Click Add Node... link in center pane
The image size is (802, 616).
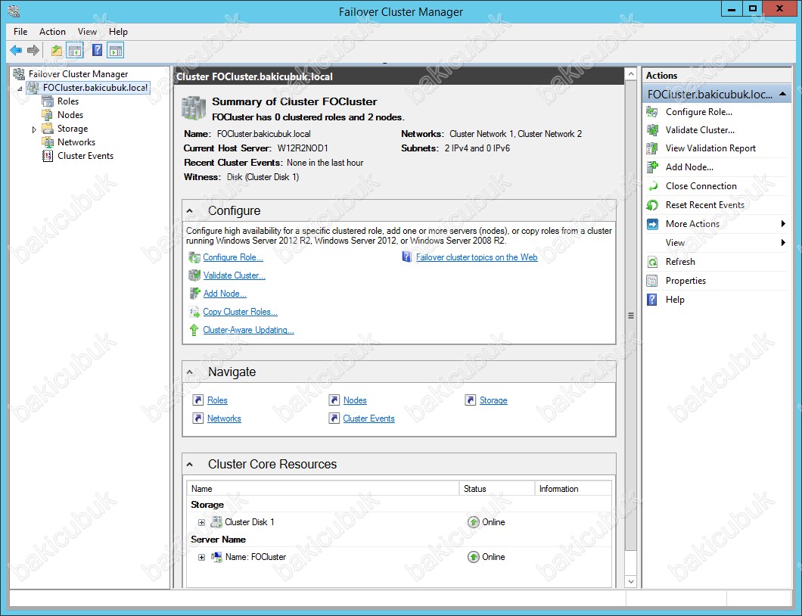tap(225, 294)
